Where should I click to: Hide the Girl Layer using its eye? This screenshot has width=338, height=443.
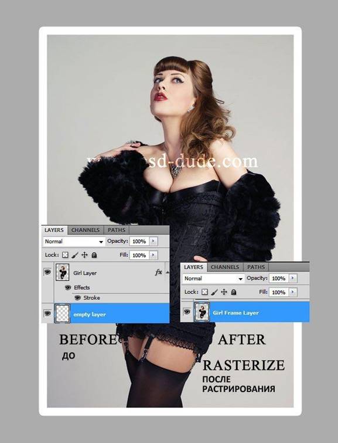click(x=47, y=272)
